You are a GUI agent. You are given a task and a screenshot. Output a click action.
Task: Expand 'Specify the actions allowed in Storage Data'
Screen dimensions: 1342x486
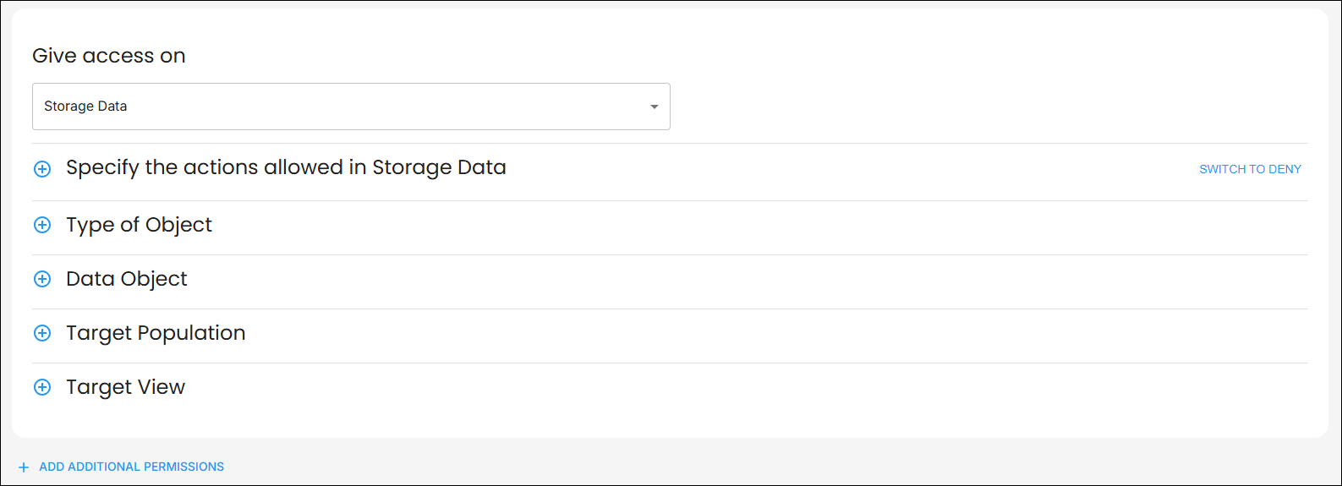pyautogui.click(x=286, y=167)
